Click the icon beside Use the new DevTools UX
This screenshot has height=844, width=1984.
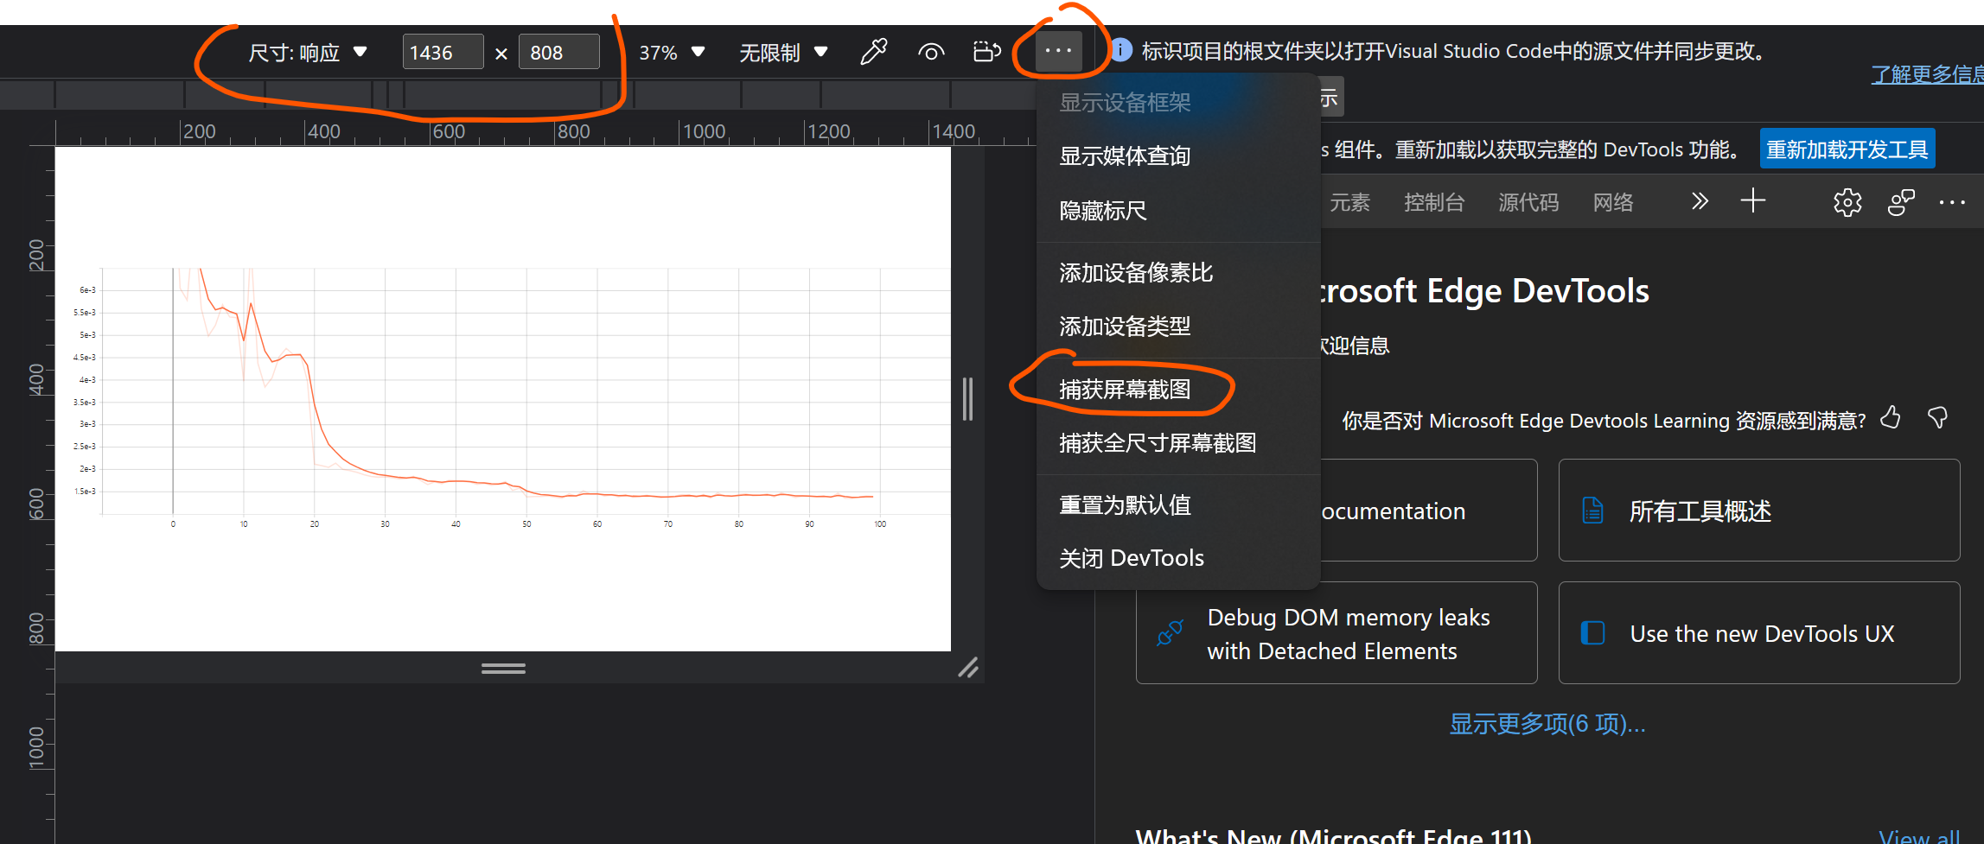(x=1592, y=633)
